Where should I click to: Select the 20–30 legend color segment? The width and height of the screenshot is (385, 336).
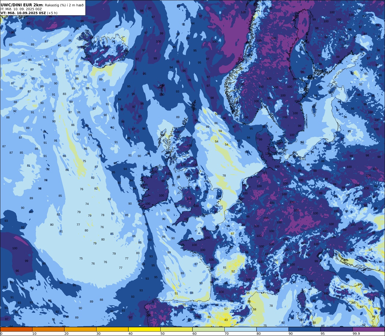(x=80, y=329)
